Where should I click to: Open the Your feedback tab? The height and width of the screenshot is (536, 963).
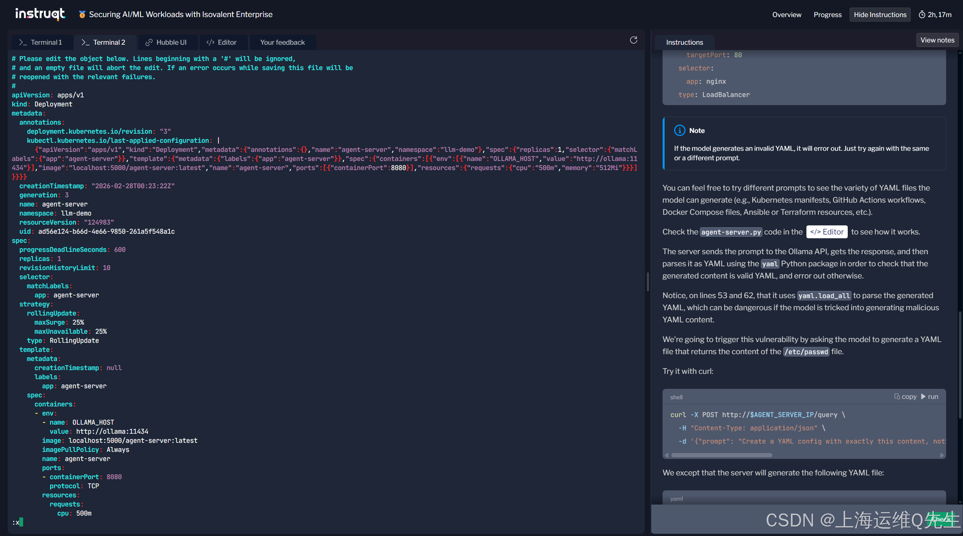tap(282, 42)
